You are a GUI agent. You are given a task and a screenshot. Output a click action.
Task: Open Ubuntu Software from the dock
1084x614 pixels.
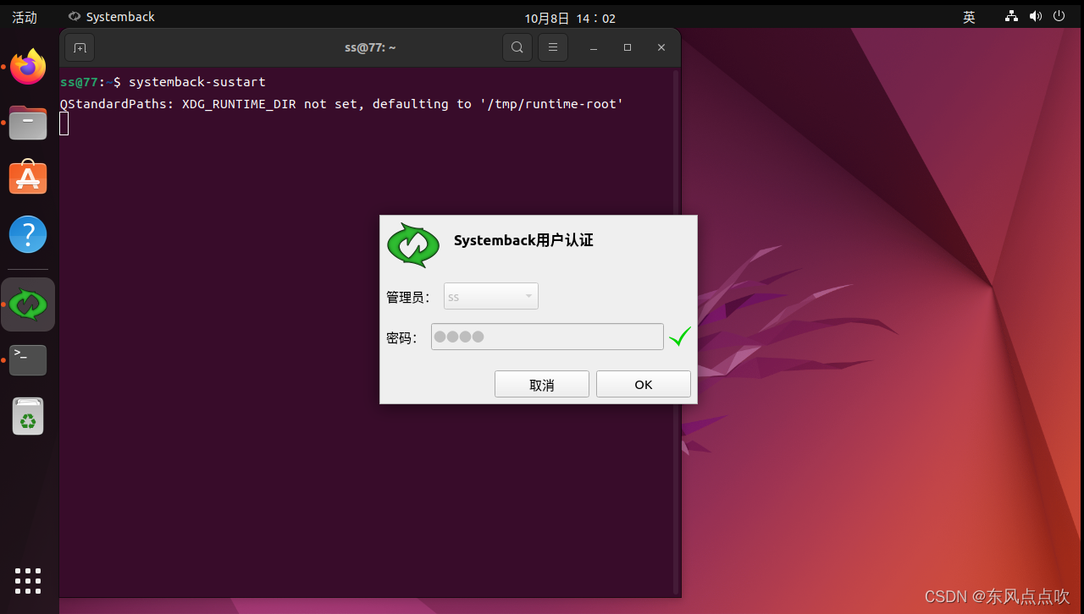[28, 178]
